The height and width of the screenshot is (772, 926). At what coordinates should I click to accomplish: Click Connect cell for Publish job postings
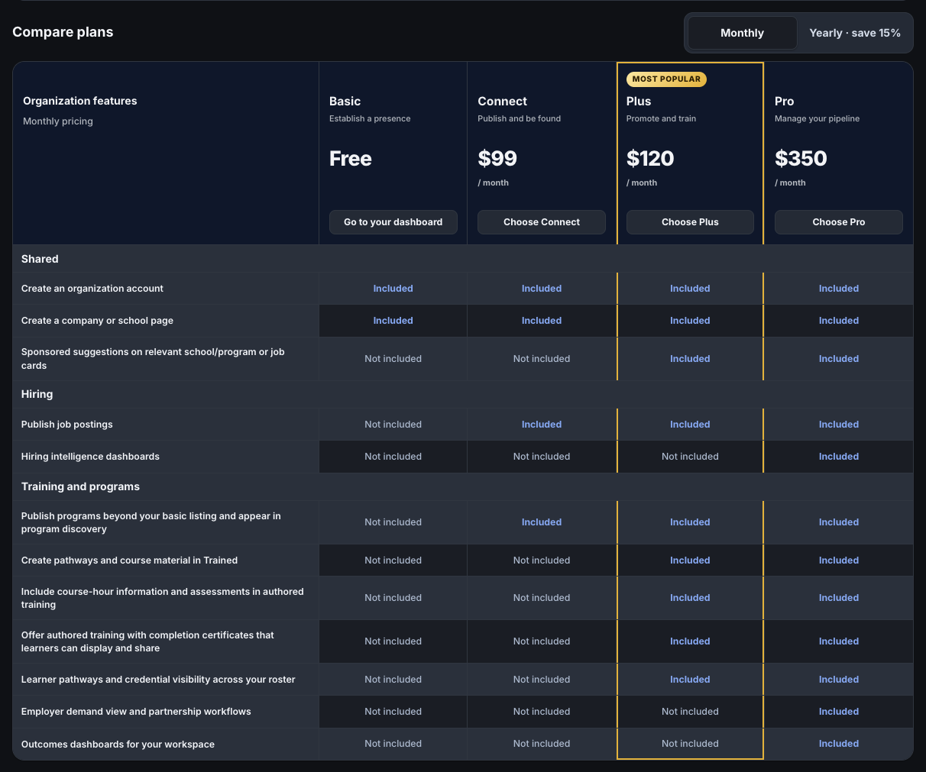coord(542,425)
